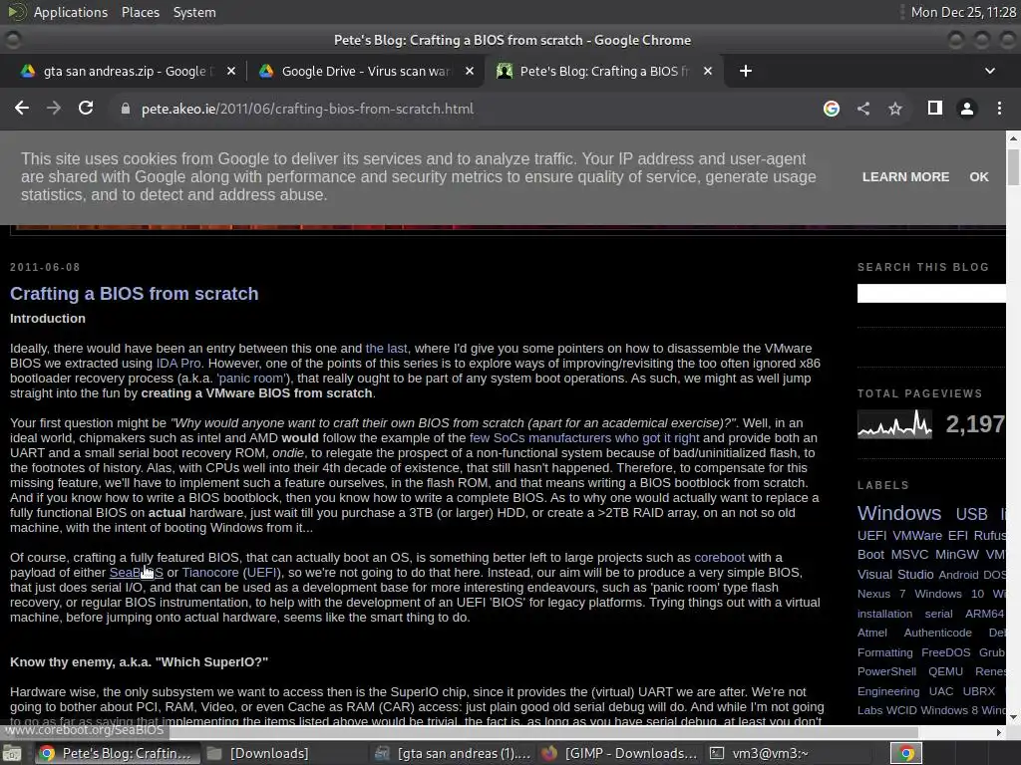
Task: View site security lock icon
Action: pyautogui.click(x=126, y=109)
